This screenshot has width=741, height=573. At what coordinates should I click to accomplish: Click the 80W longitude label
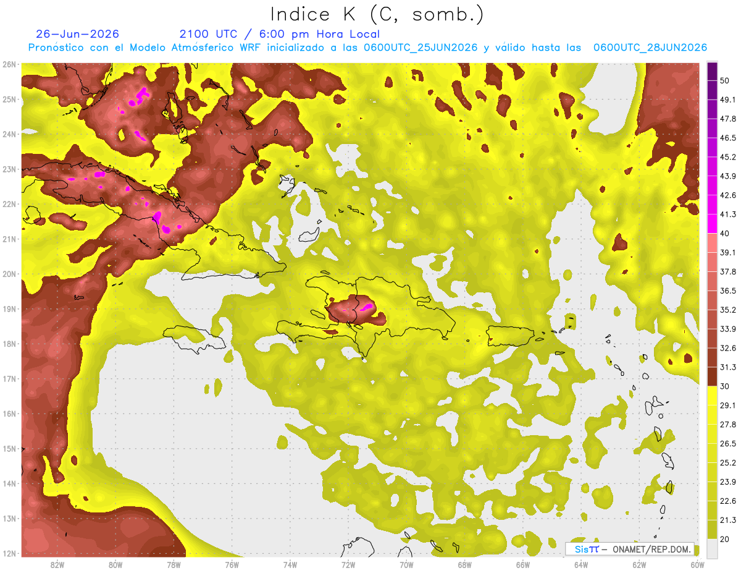tap(115, 565)
